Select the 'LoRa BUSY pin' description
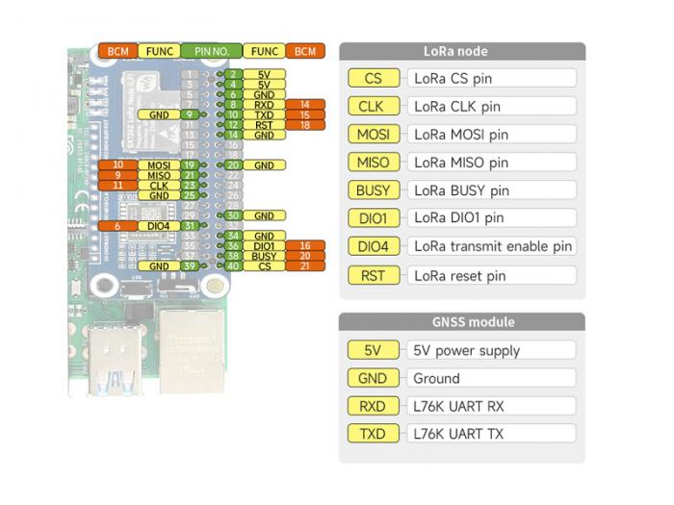The image size is (674, 505). coord(492,189)
